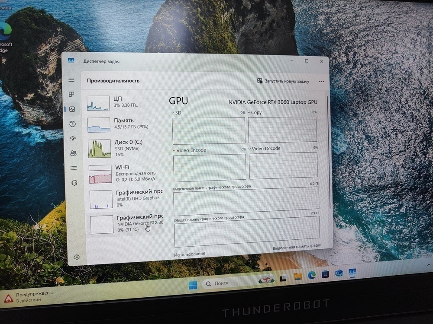Open the Users page icon in sidebar

pyautogui.click(x=73, y=153)
